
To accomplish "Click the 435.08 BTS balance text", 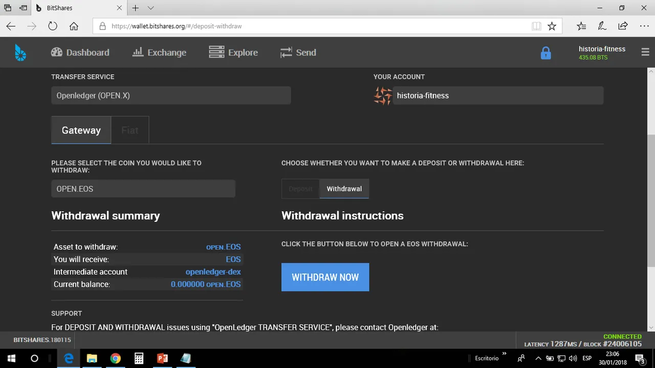I will (x=593, y=58).
